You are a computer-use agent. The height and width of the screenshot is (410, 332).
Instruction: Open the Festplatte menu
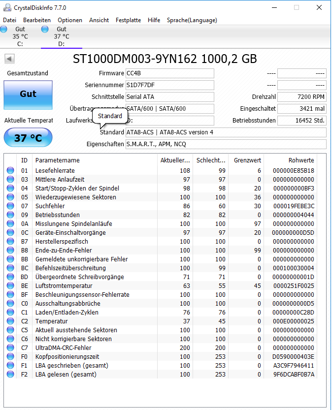128,20
